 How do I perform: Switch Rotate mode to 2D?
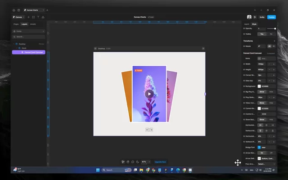(269, 46)
